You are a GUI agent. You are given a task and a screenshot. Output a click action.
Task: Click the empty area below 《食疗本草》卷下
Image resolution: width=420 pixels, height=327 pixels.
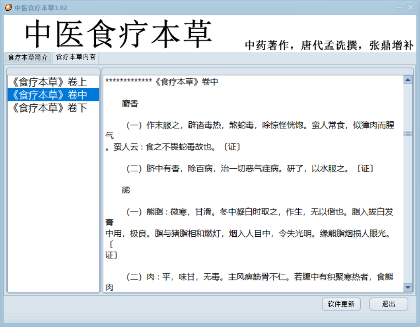coord(53,198)
